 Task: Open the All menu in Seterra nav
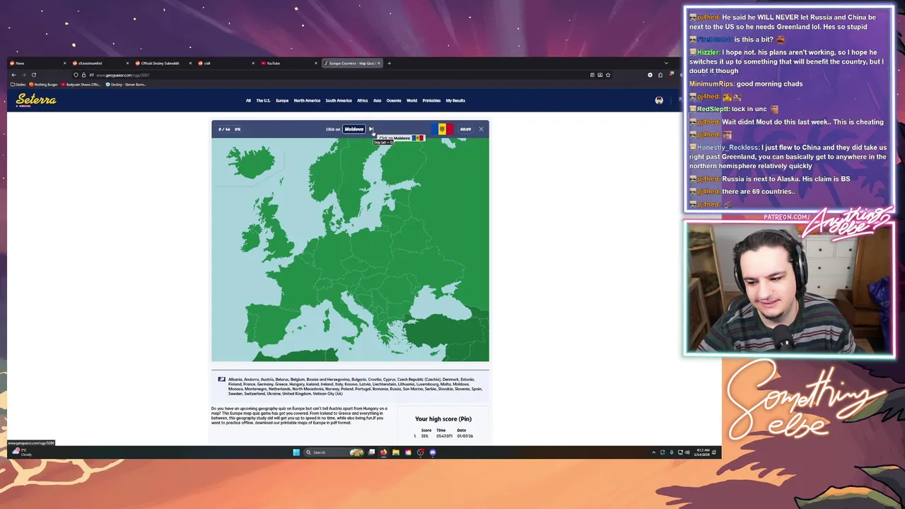(248, 100)
